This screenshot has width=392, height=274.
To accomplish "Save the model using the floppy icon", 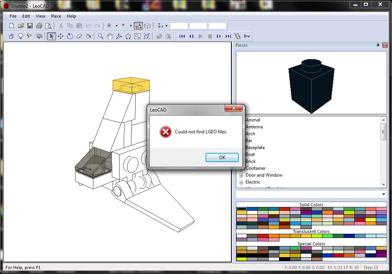I will tap(30, 26).
